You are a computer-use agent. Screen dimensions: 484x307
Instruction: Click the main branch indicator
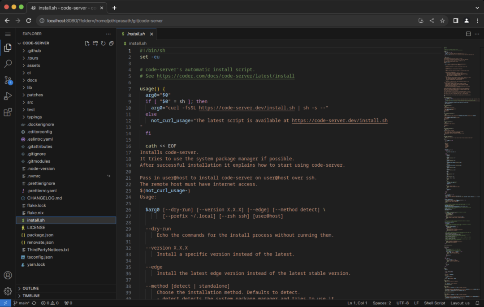tap(22, 303)
